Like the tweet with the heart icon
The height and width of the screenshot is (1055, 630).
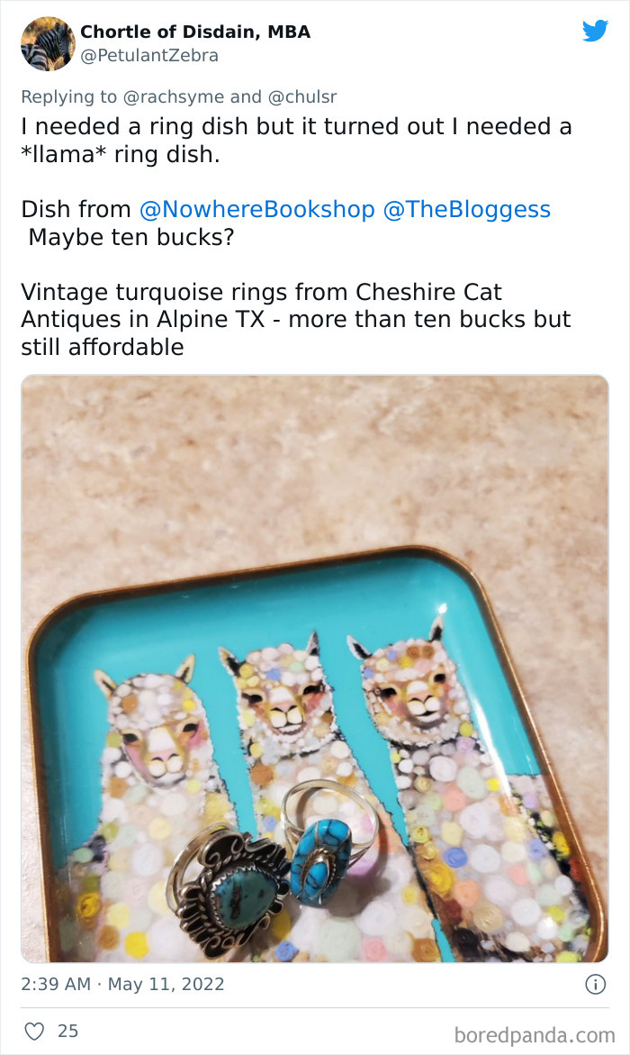coord(34,1031)
